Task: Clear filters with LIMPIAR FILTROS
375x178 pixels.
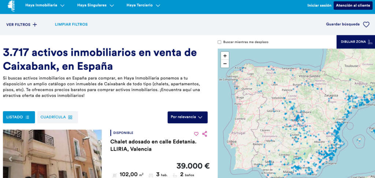Action: 71,24
